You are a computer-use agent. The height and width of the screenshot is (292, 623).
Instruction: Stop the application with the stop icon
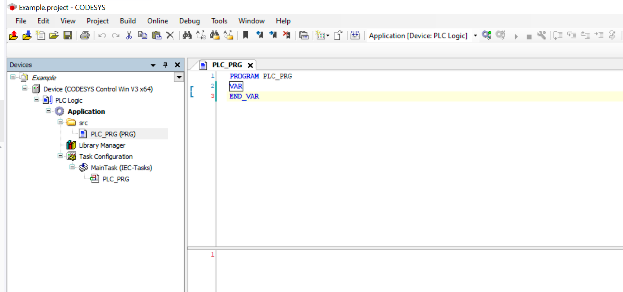coord(529,37)
